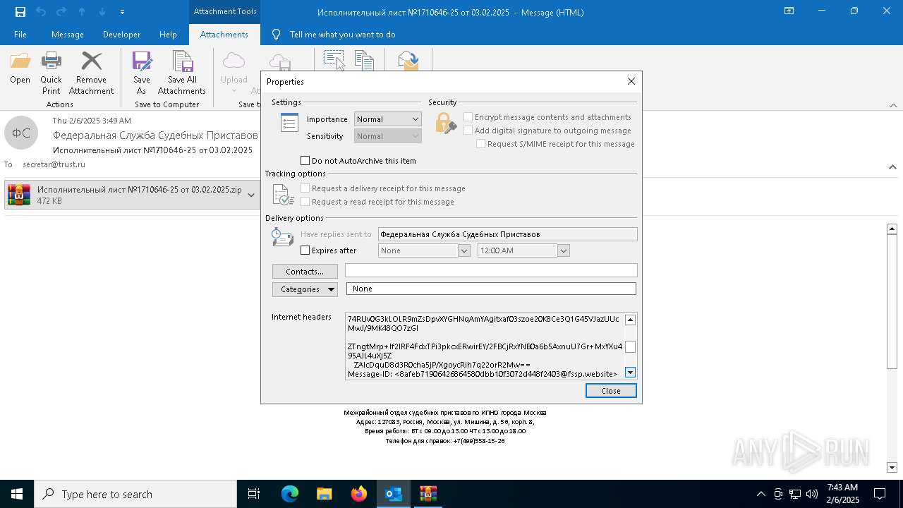Toggle Encrypt message contents and attachments
Screen dimensions: 903x508
[468, 117]
